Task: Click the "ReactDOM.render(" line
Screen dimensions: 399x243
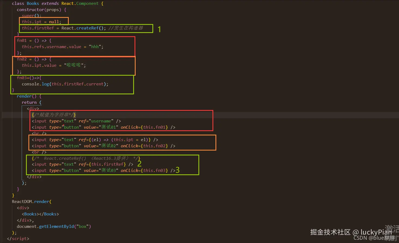Action: point(32,202)
